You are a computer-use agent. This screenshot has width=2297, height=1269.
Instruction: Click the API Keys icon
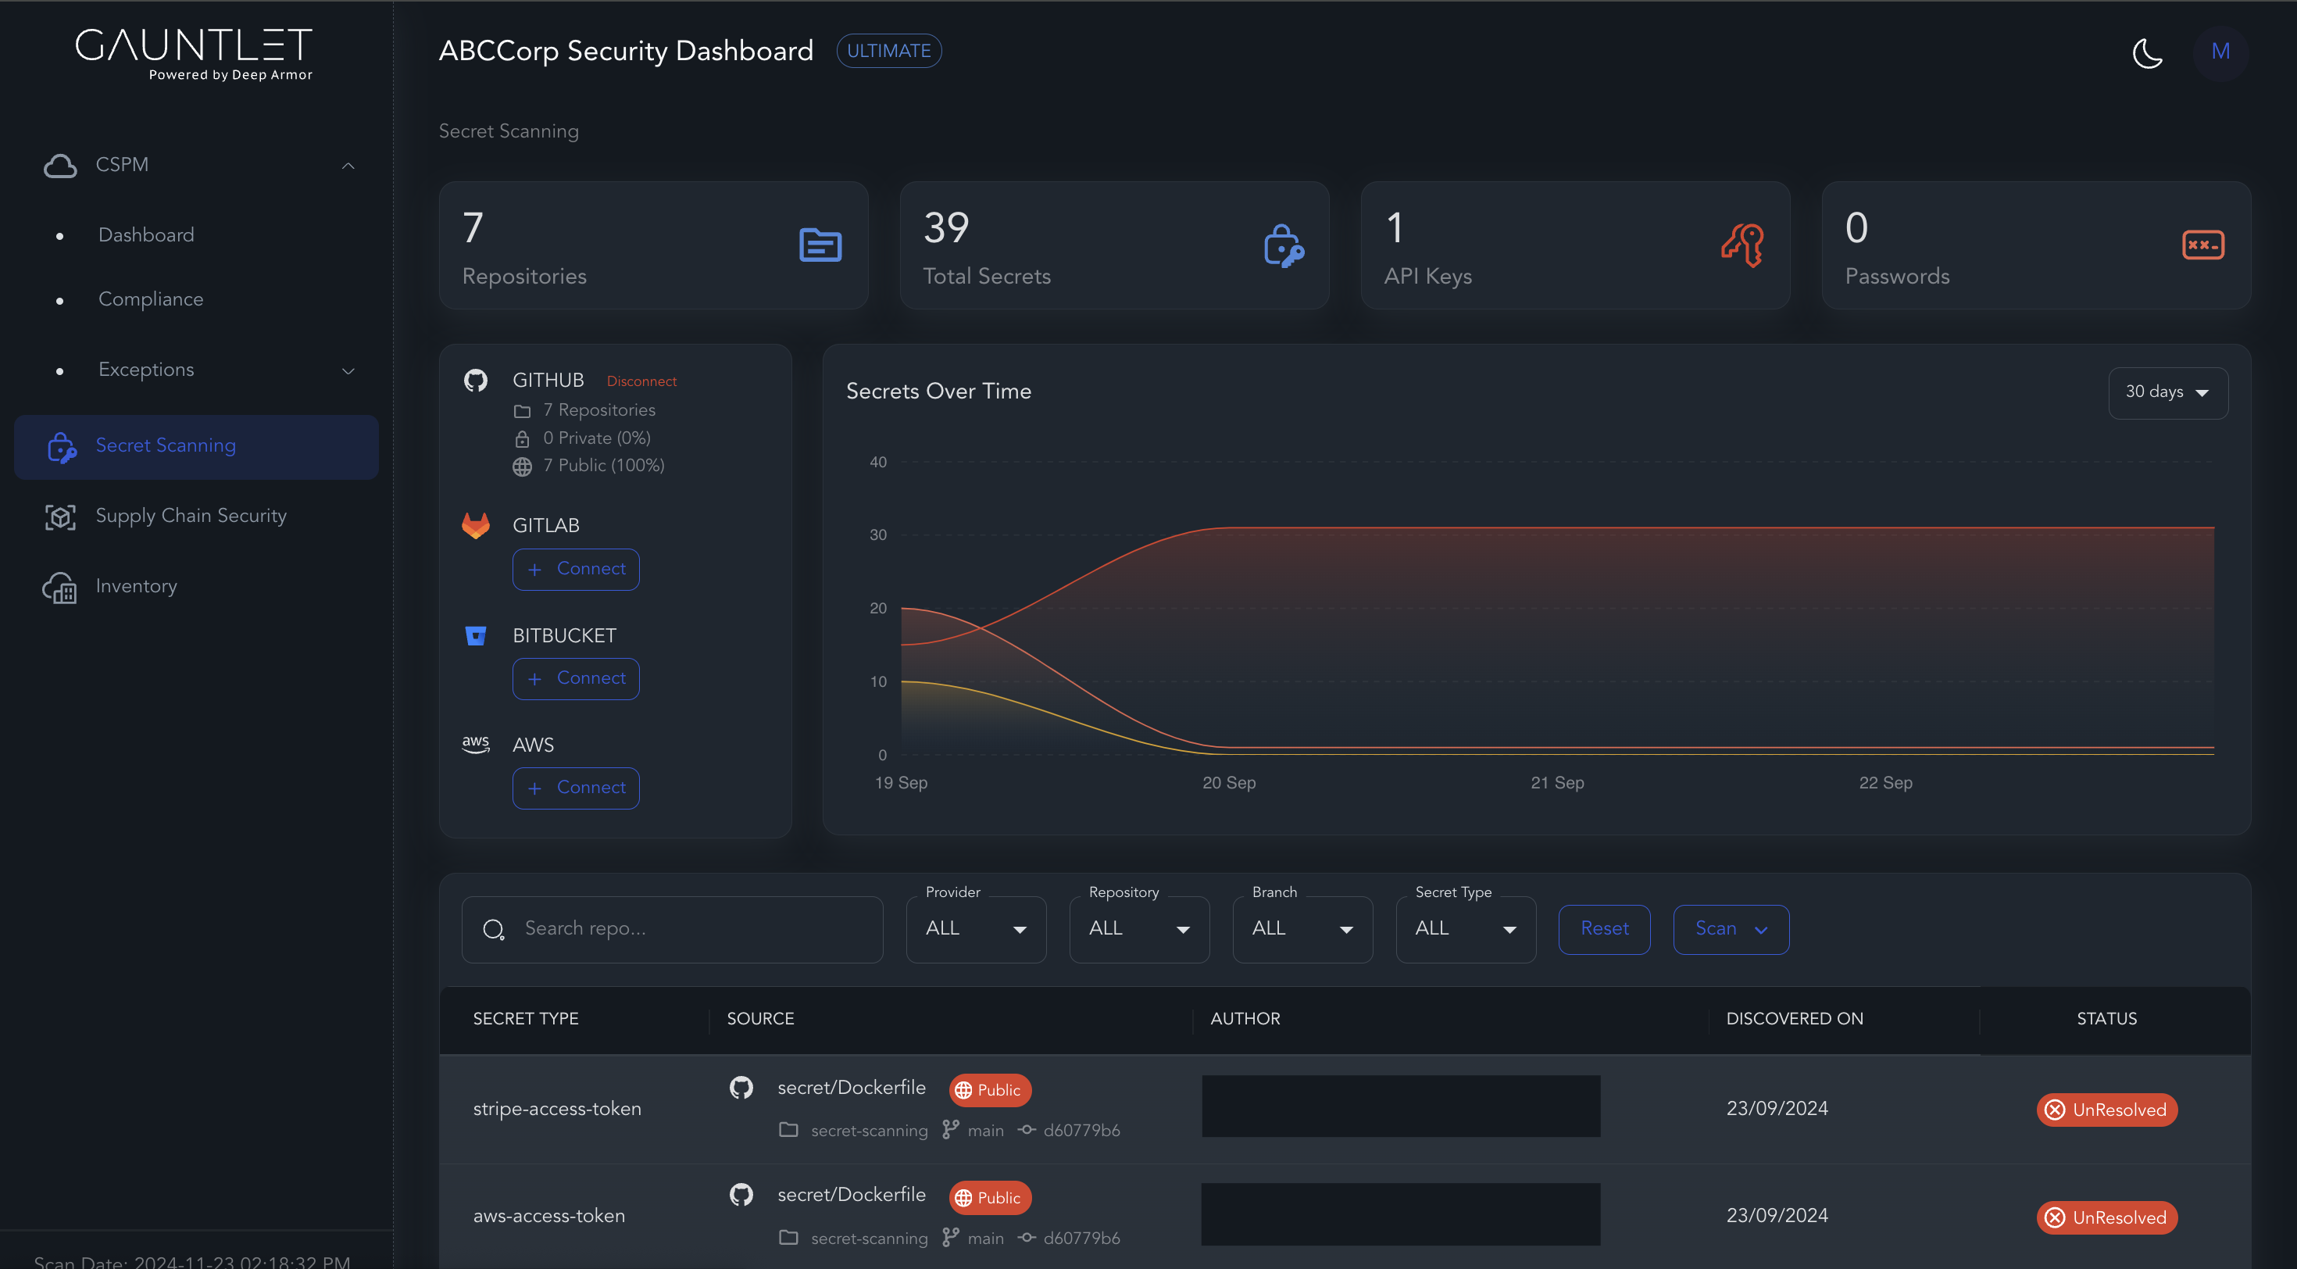coord(1742,245)
